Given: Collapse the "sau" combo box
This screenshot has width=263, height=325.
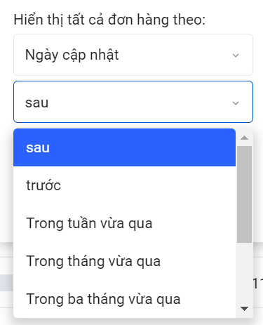Looking at the screenshot, I should tap(133, 102).
